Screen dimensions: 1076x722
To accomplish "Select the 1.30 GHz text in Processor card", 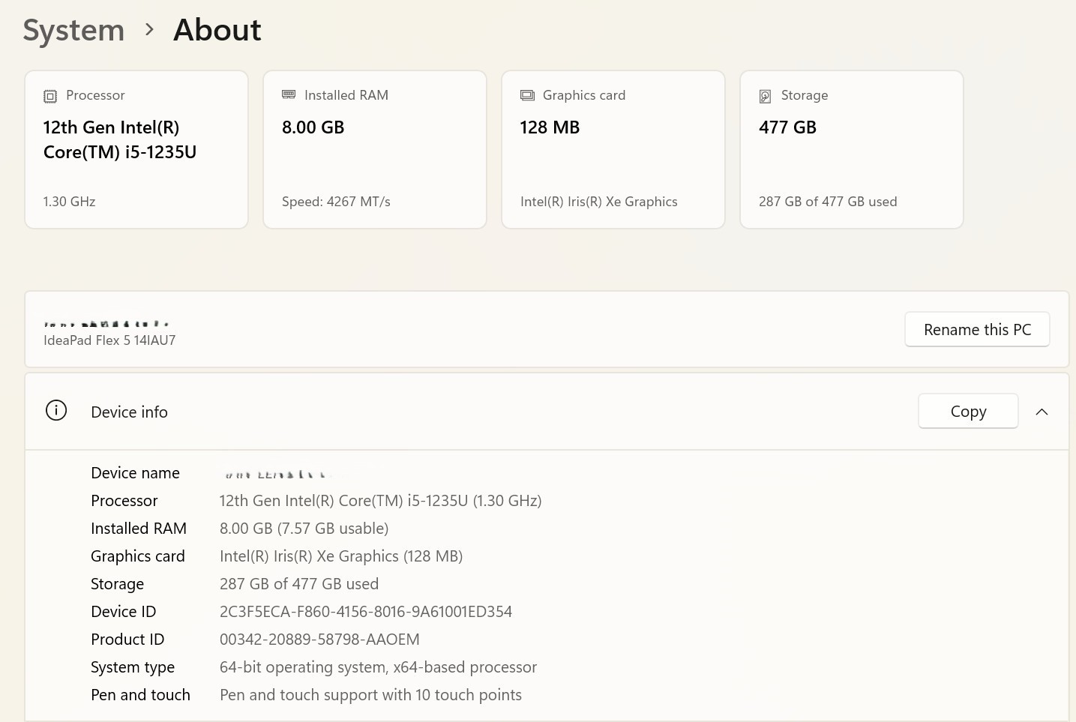I will click(x=70, y=202).
